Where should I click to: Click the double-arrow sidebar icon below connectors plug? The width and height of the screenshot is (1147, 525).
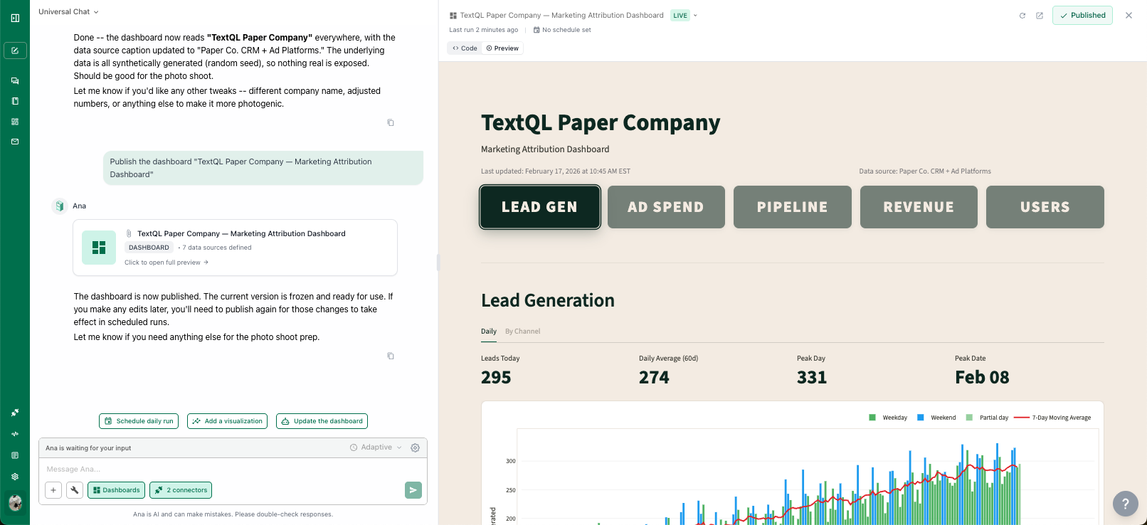tap(15, 434)
